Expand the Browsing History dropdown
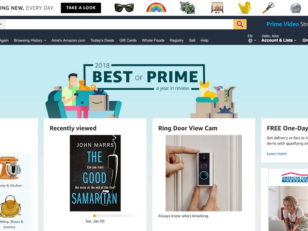Screen dimensions: 308x231 click(30, 41)
